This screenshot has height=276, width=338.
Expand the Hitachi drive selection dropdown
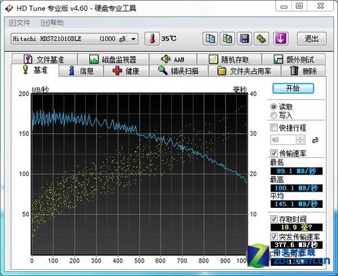tap(133, 39)
